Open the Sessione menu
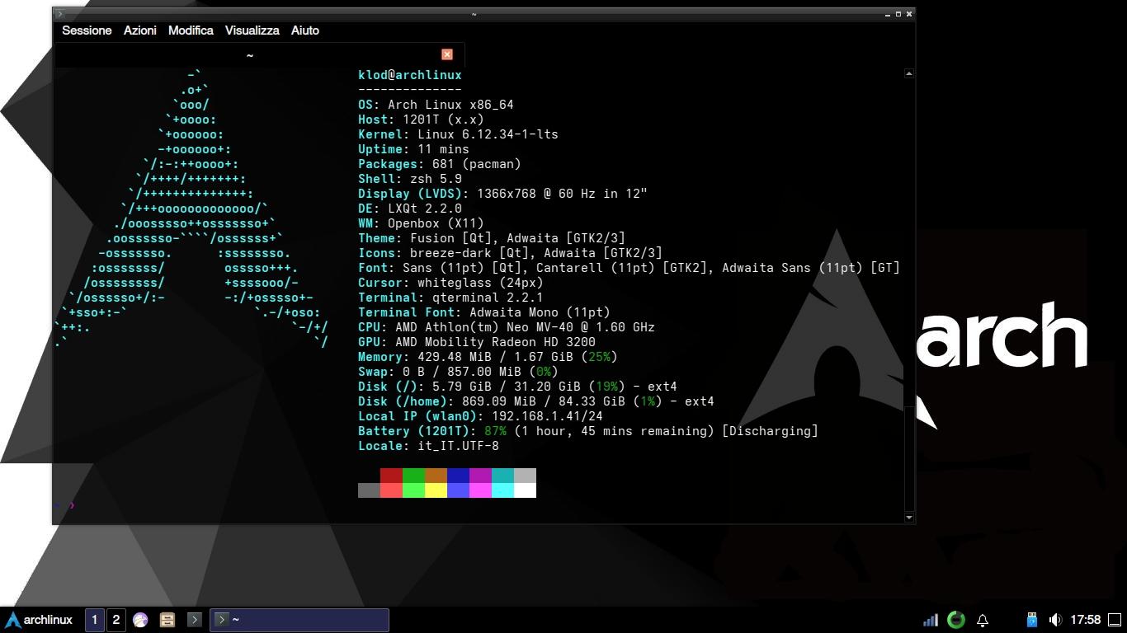This screenshot has width=1127, height=633. [x=87, y=30]
